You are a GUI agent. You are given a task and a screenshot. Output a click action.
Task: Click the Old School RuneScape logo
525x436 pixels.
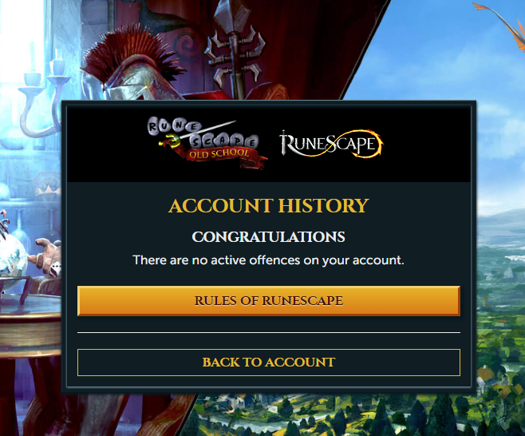tap(207, 144)
